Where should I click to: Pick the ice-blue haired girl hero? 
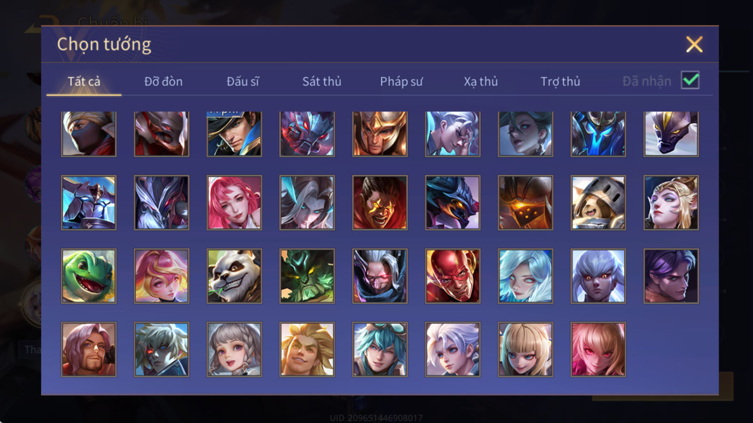point(525,276)
